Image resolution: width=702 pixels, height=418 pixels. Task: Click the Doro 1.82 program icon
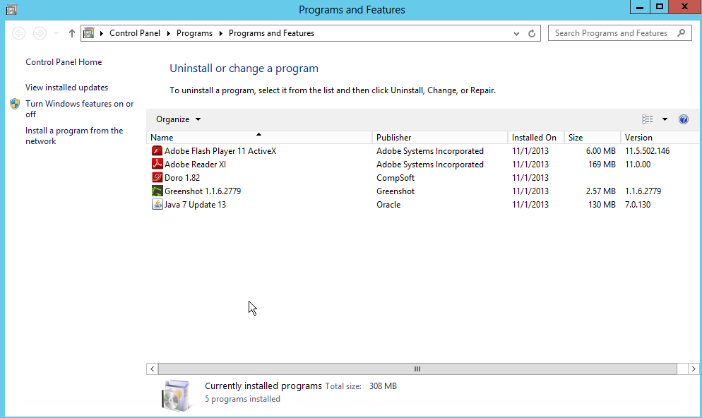157,178
